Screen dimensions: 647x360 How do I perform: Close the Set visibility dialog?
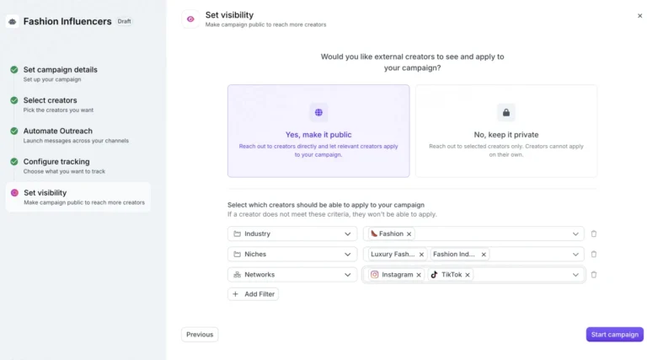click(x=639, y=16)
